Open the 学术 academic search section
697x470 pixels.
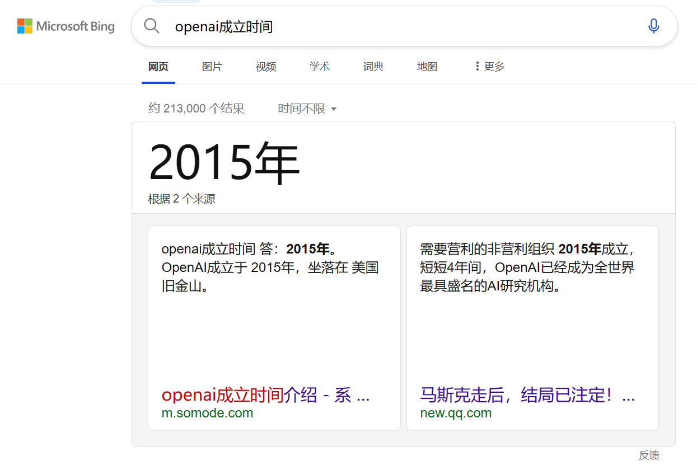point(319,66)
